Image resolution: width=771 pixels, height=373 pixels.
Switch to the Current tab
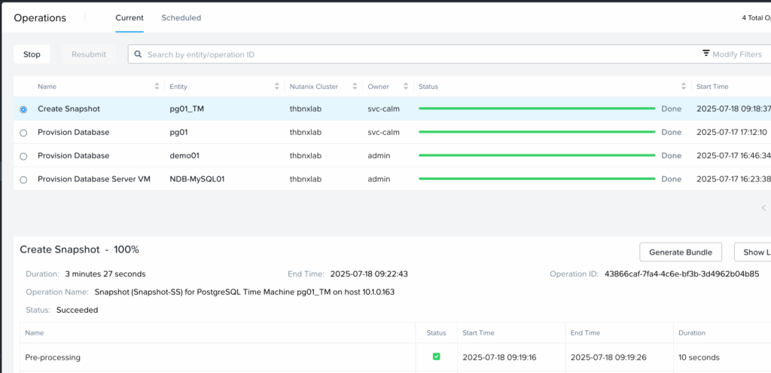pos(130,18)
